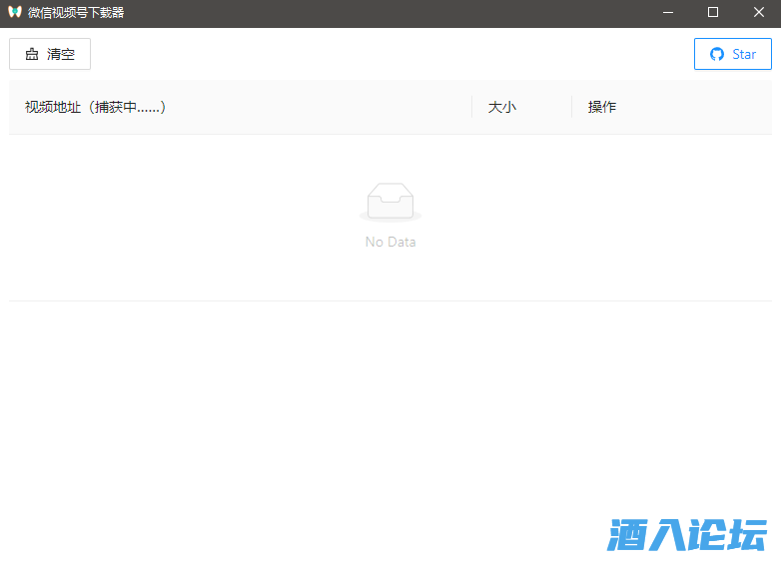781x577 pixels.
Task: Minimize the 微信视频号下载器 window
Action: pos(666,13)
